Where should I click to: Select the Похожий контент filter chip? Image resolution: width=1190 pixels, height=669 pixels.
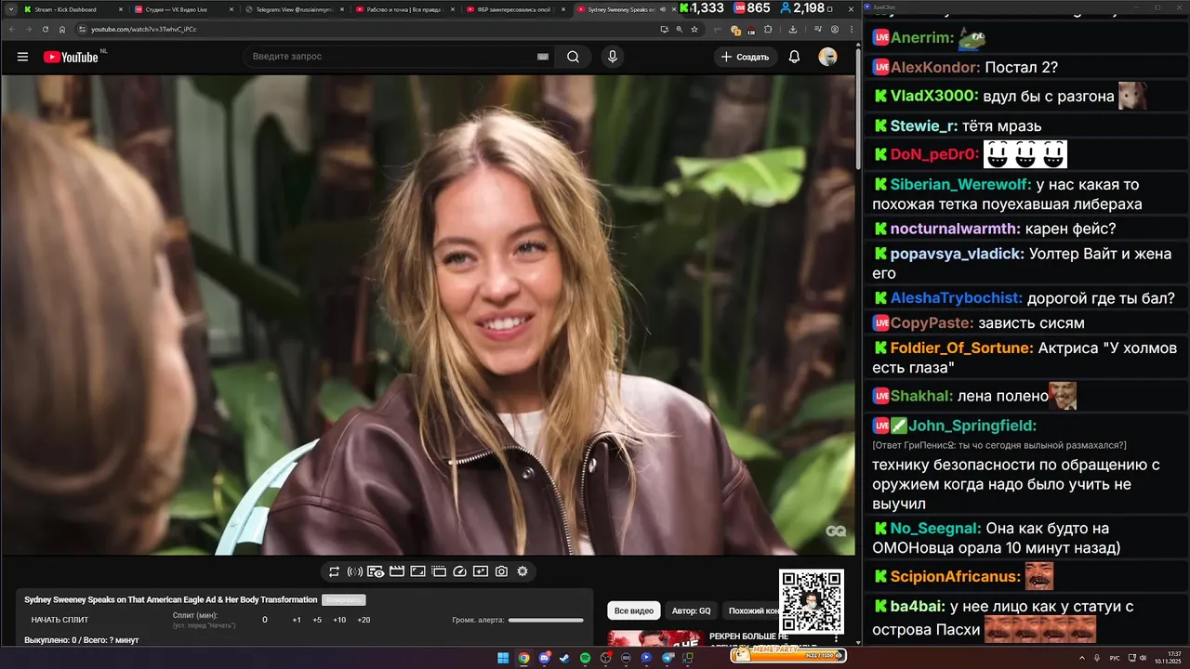click(x=751, y=610)
